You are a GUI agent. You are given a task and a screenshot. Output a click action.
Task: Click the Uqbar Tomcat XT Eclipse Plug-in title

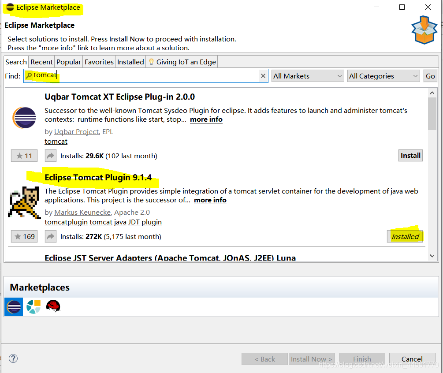[120, 97]
